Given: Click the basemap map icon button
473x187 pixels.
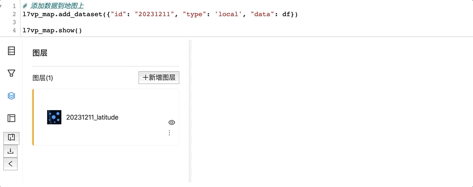Looking at the screenshot, I should pos(11,138).
